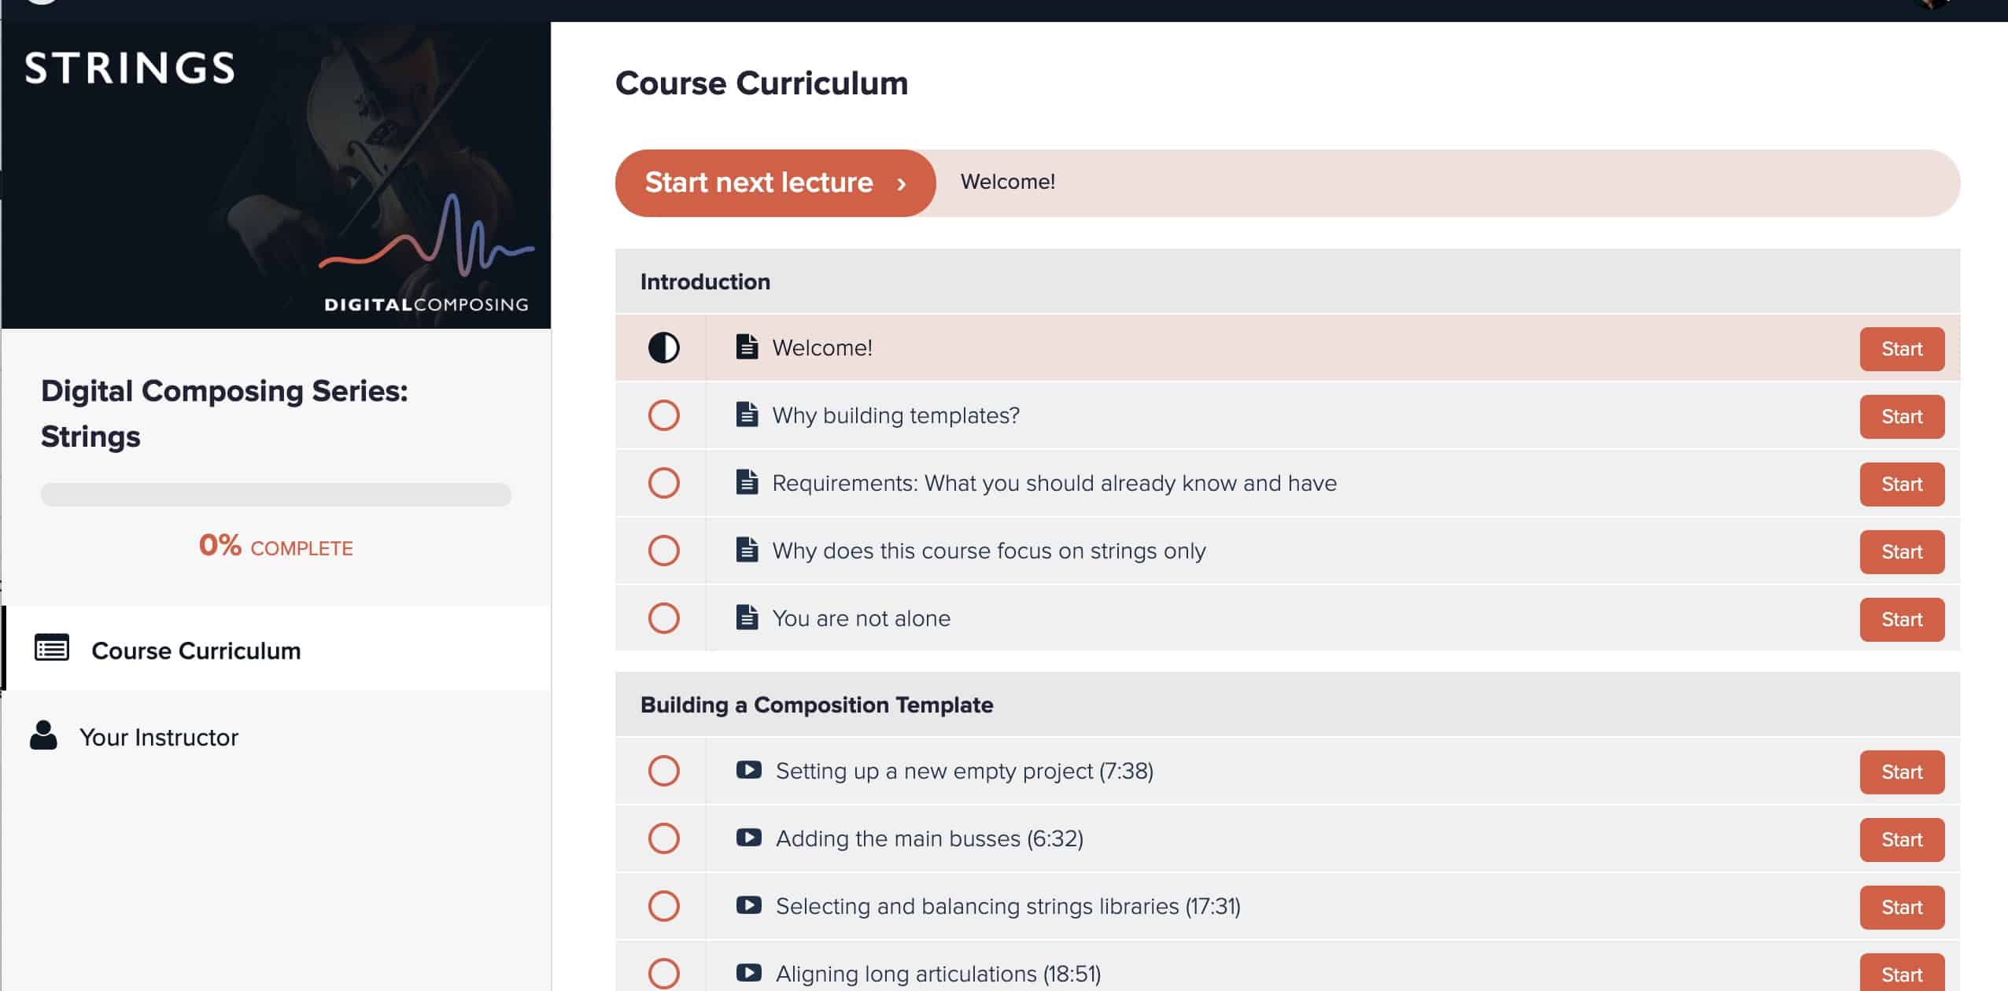This screenshot has height=991, width=2008.
Task: Open Requirements: What you should already know link
Action: coord(1054,483)
